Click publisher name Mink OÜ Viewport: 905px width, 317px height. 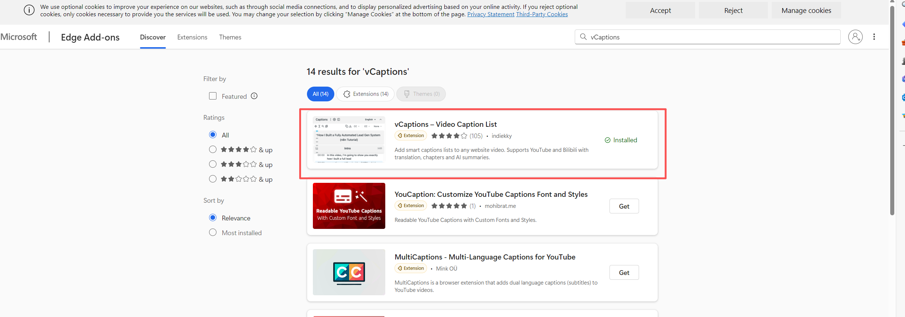(447, 269)
